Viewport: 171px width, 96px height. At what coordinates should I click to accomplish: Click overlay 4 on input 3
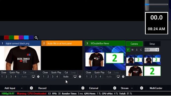pyautogui.click(x=100, y=77)
